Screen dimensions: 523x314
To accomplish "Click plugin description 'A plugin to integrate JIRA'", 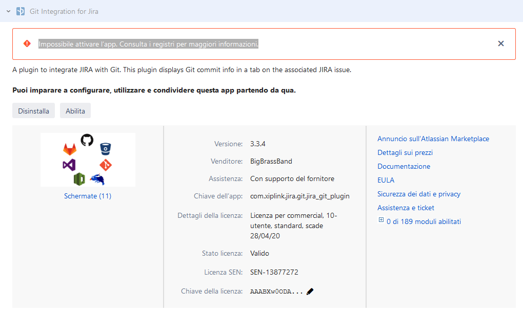I will click(182, 70).
